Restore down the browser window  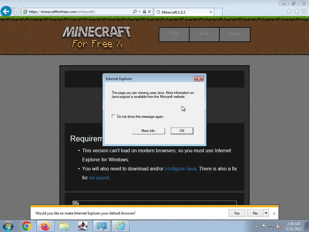tap(294, 3)
